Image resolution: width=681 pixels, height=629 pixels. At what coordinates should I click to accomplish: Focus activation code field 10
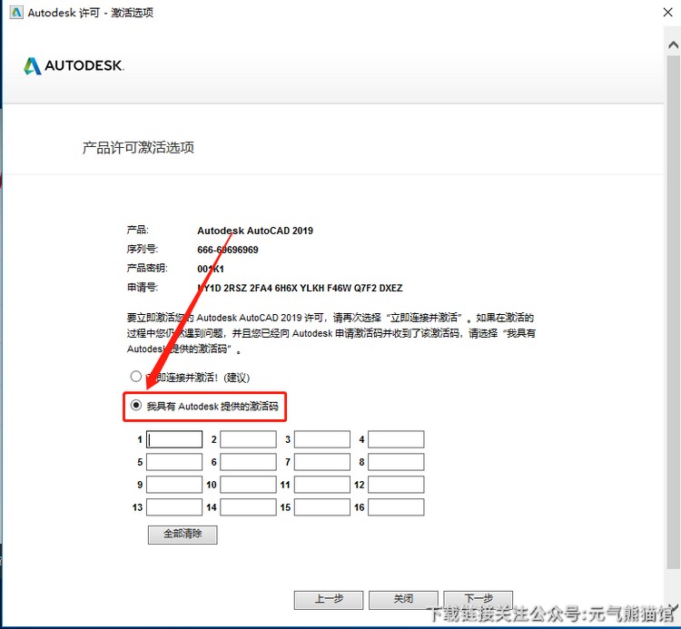tap(248, 485)
